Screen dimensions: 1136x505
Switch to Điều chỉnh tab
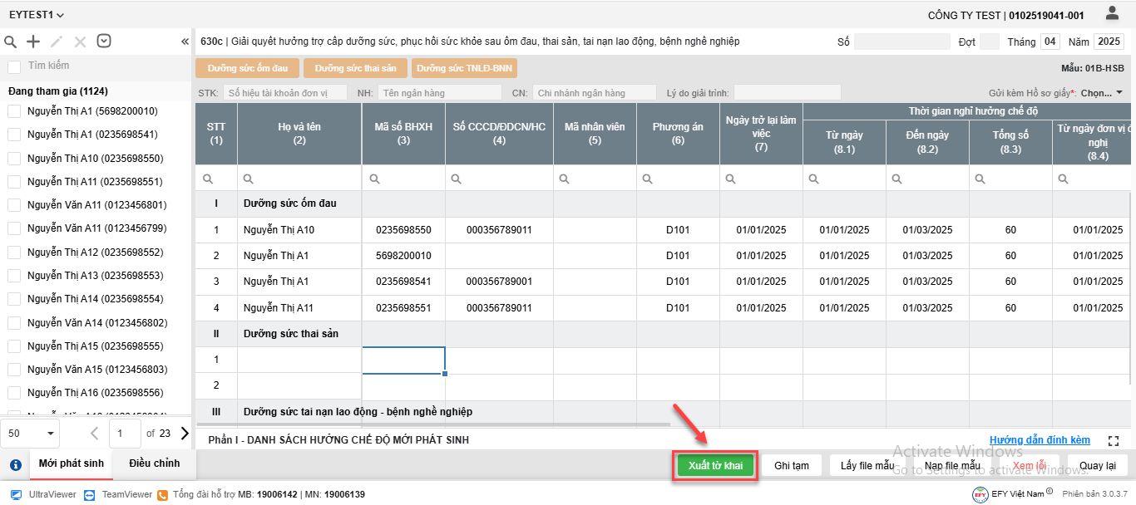tap(154, 463)
